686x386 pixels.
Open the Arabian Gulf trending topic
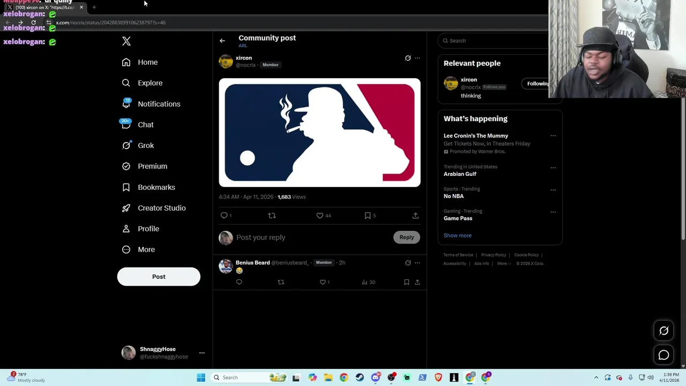(460, 174)
